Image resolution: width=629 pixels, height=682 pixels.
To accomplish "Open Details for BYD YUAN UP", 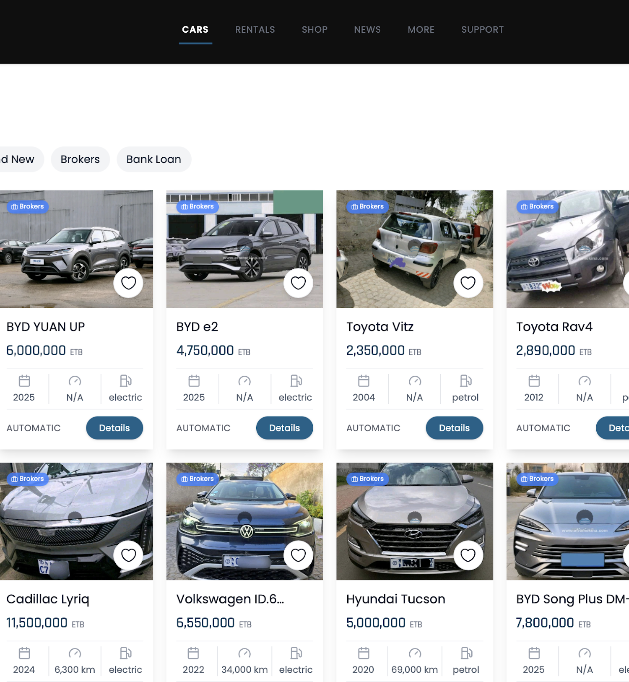I will pos(114,428).
